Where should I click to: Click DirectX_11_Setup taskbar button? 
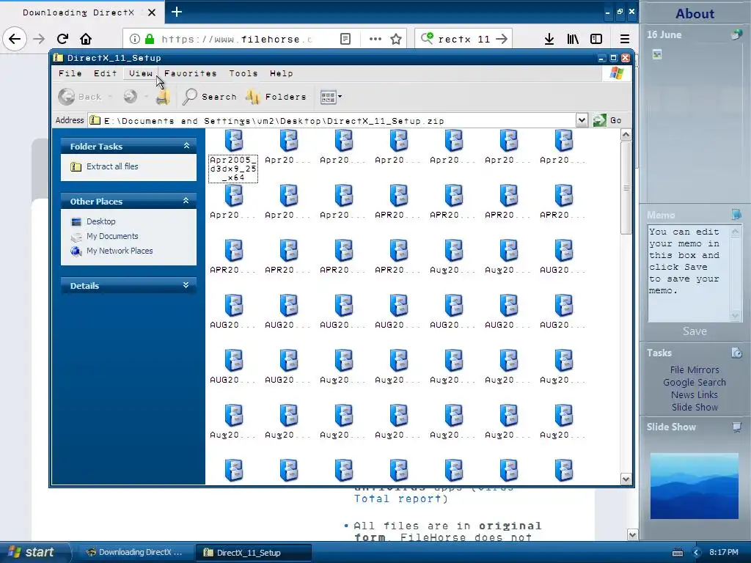coord(254,552)
